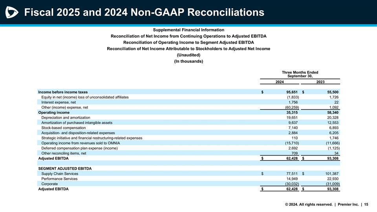This screenshot has height=212, width=377.
Task: Click the SEGMENT ADJUSTED EBITDA section heading
Action: pos(65,168)
